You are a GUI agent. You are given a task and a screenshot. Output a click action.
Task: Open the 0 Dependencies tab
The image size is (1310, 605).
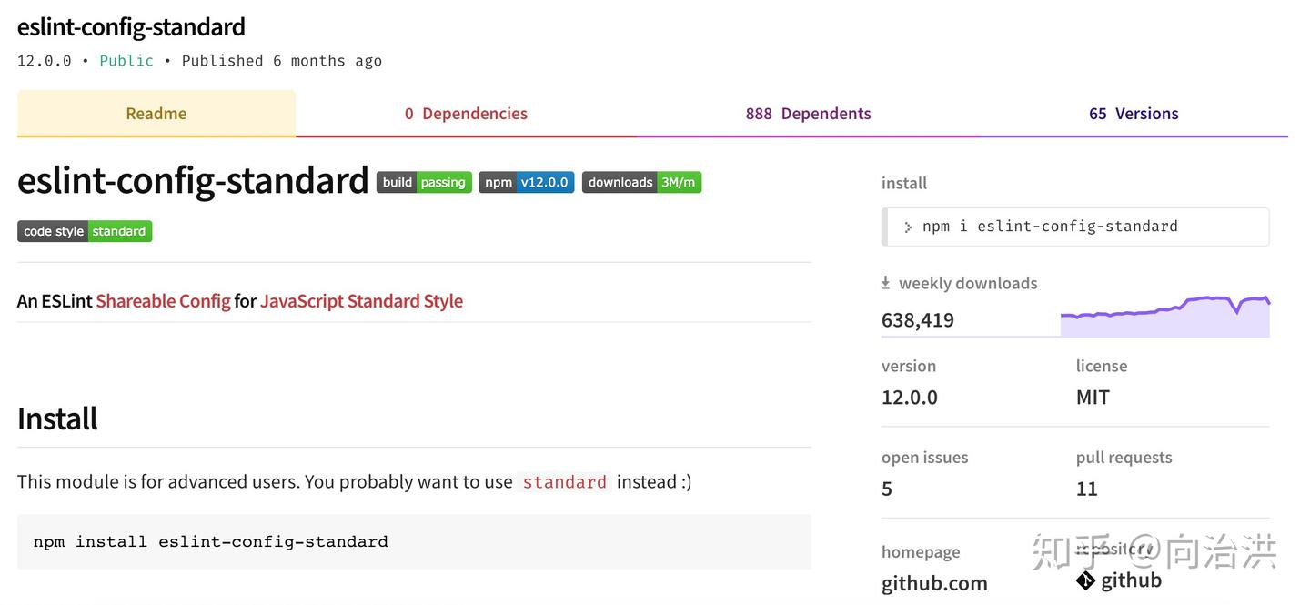tap(466, 114)
